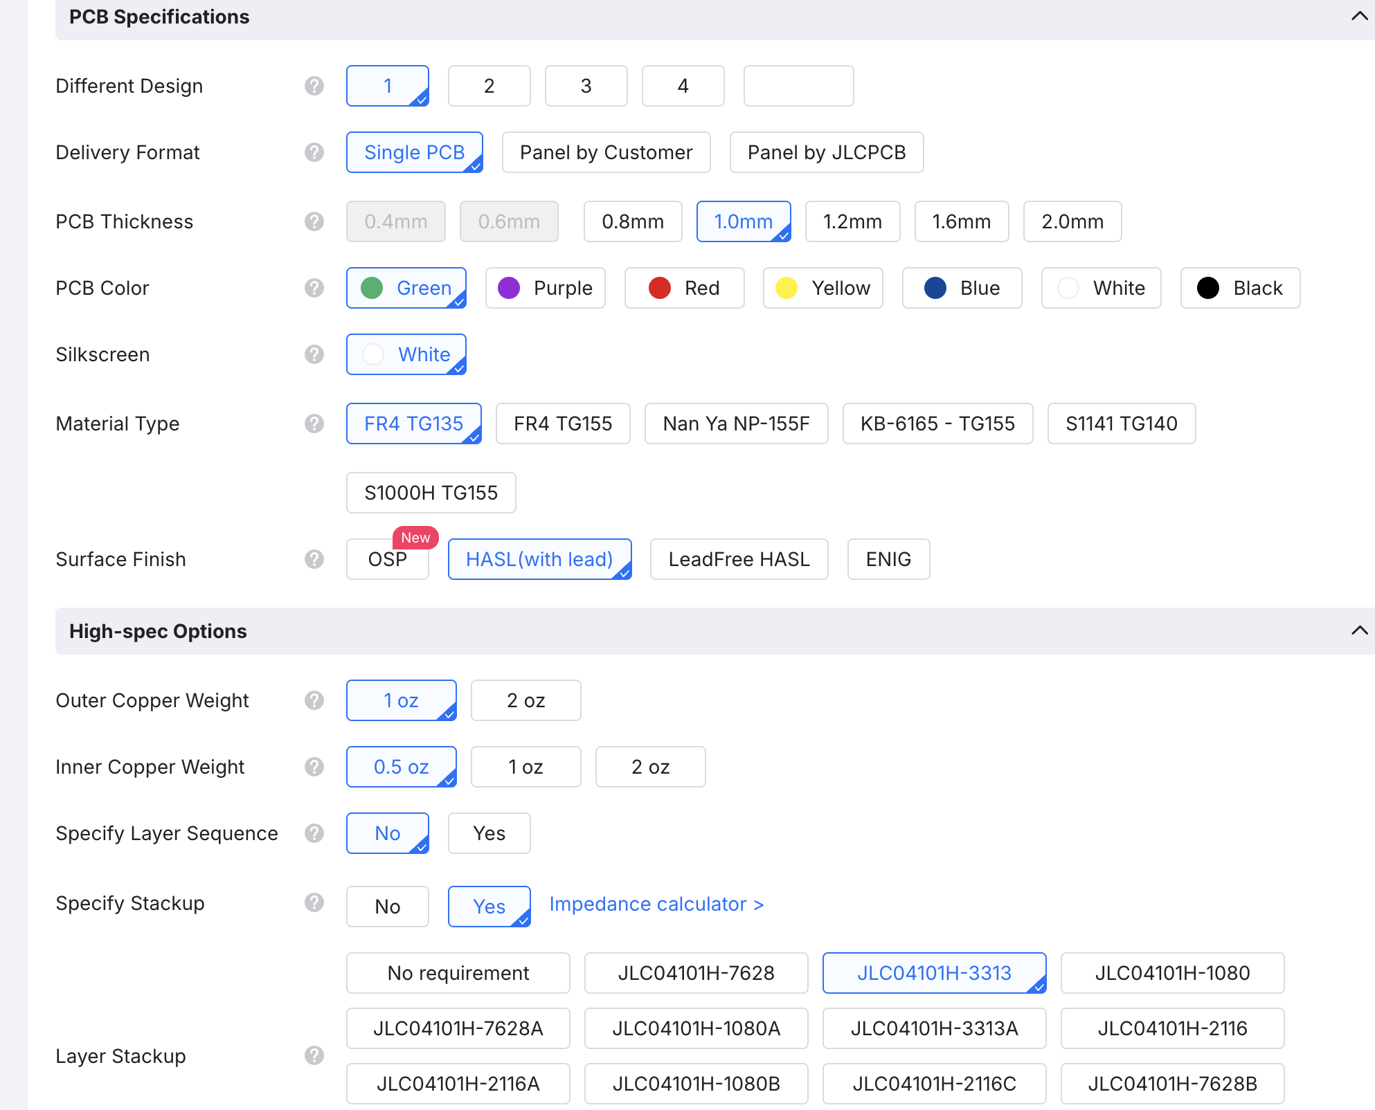Select Purple PCB color
Image resolution: width=1375 pixels, height=1110 pixels.
point(546,288)
